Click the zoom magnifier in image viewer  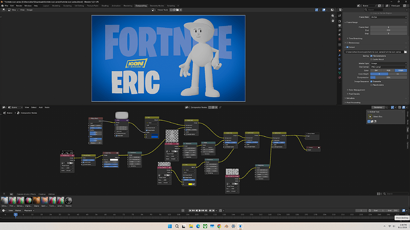coord(333,16)
